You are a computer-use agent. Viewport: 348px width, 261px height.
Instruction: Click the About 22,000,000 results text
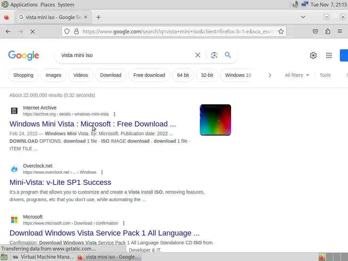click(52, 95)
